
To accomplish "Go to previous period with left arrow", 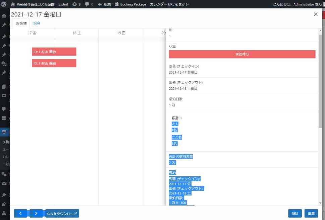I will tap(20, 213).
